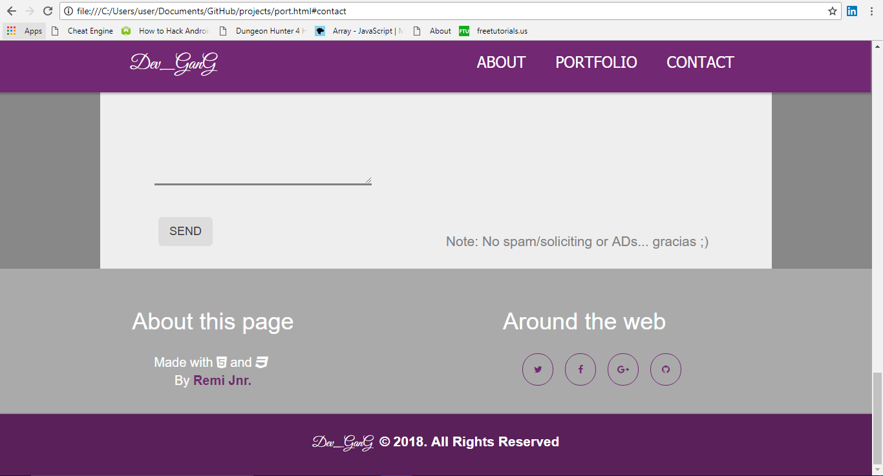883x476 pixels.
Task: Bookmark this page with star icon
Action: click(833, 11)
